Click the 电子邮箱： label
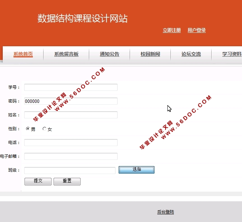Viewport: 242px width, 222px height. 10,156
